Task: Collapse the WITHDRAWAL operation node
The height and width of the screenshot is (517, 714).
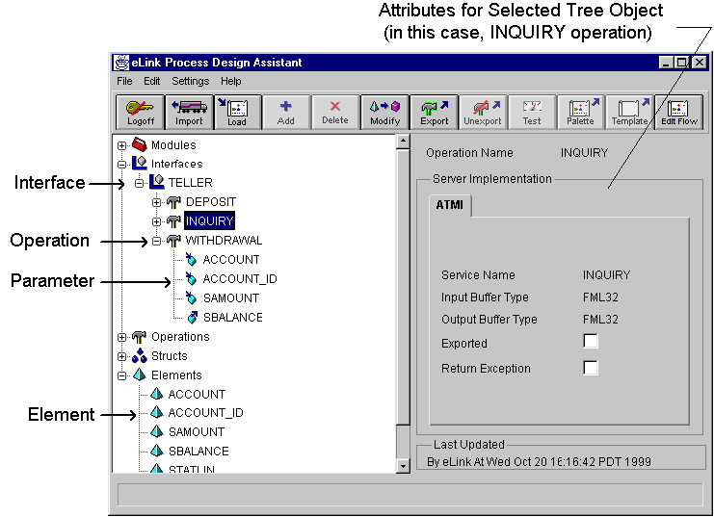Action: click(x=157, y=242)
